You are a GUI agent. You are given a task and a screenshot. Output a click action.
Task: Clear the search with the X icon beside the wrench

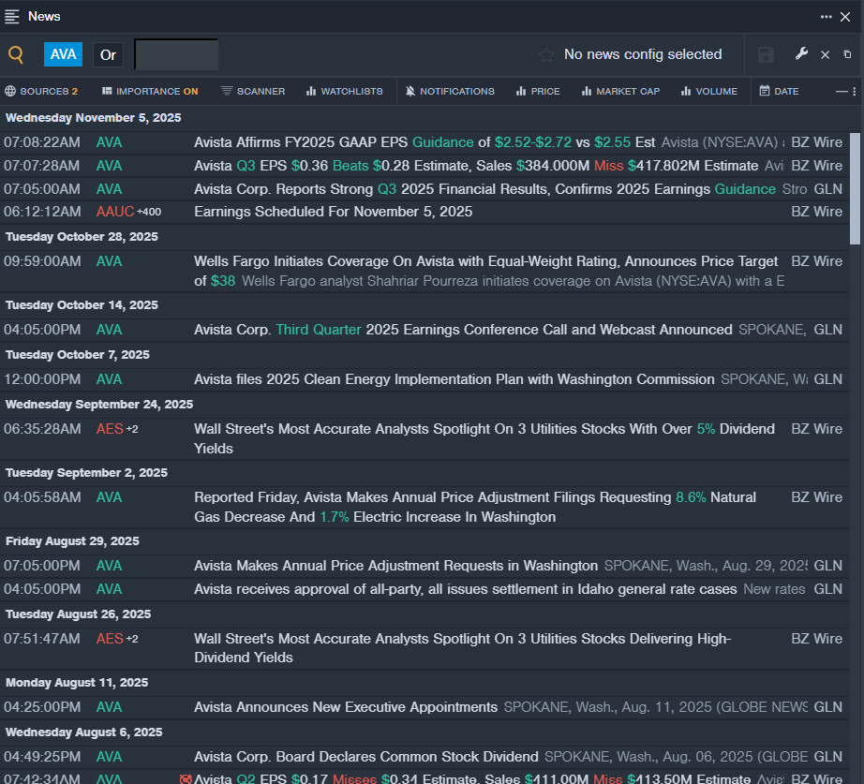pos(825,54)
